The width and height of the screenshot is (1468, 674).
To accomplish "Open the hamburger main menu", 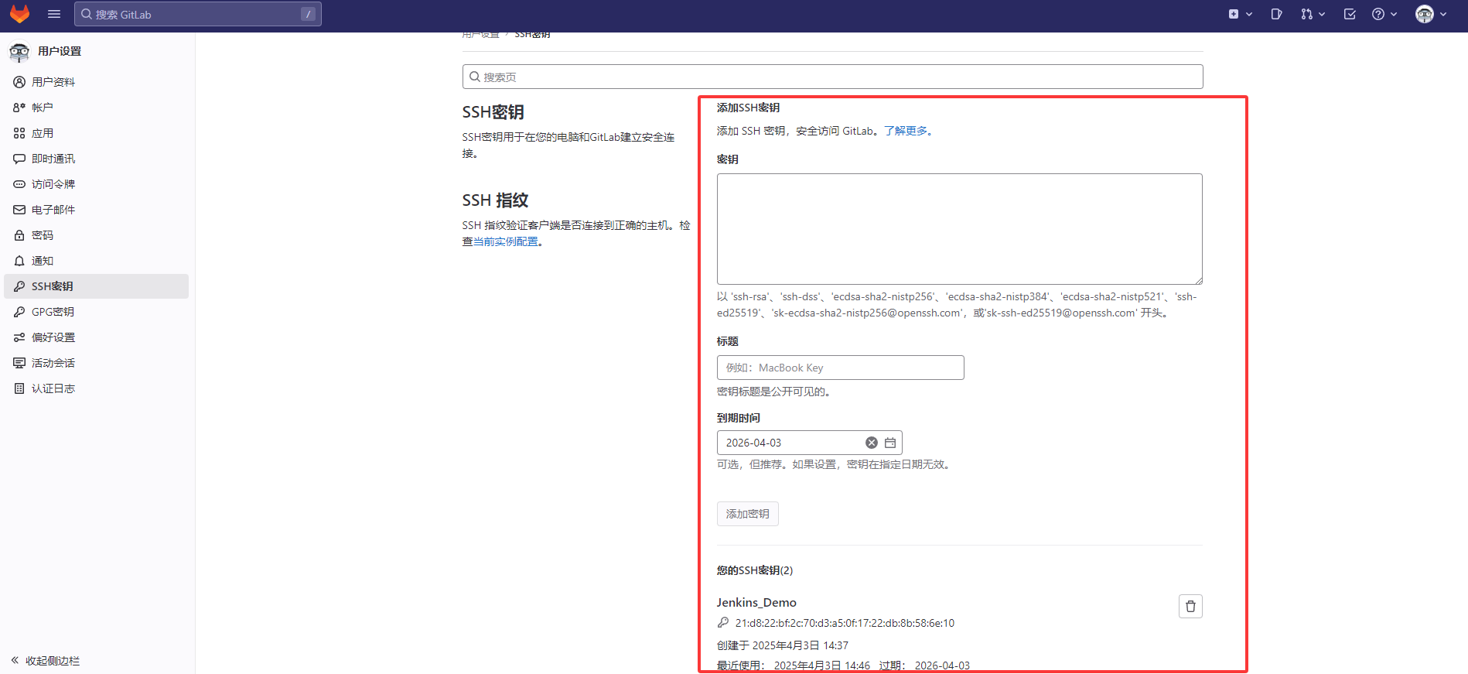I will pos(54,14).
